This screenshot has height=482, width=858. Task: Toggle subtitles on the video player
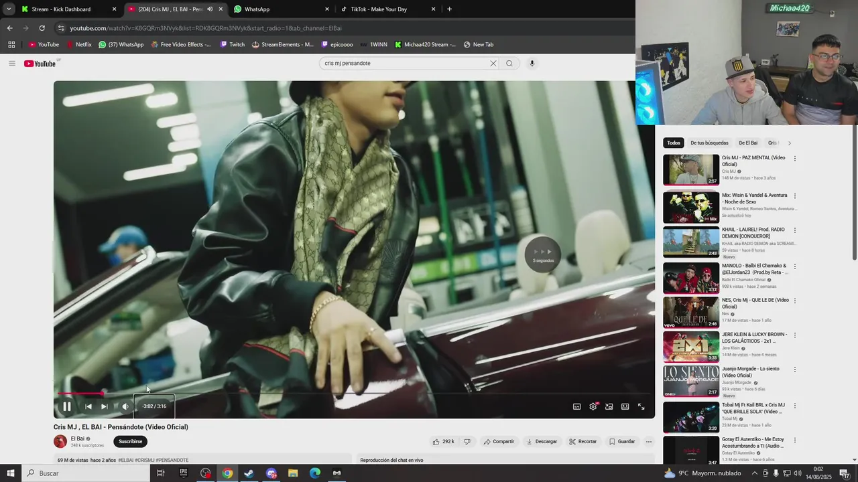(576, 406)
